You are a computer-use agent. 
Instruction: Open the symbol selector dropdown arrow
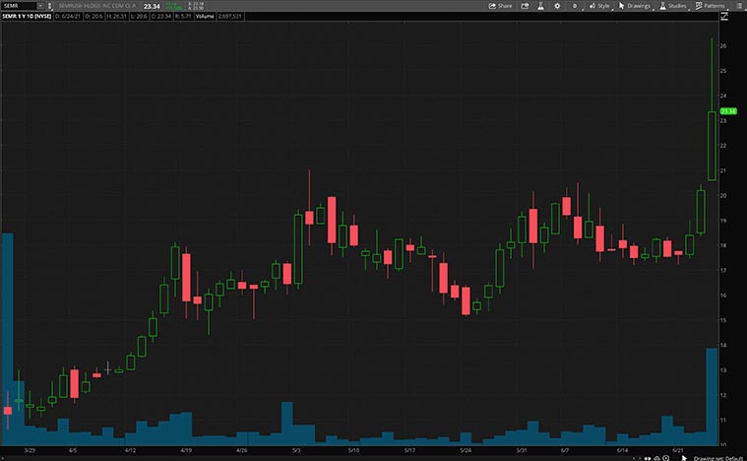point(41,6)
